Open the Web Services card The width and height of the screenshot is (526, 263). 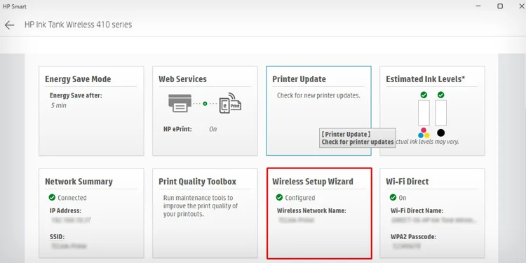coord(205,111)
